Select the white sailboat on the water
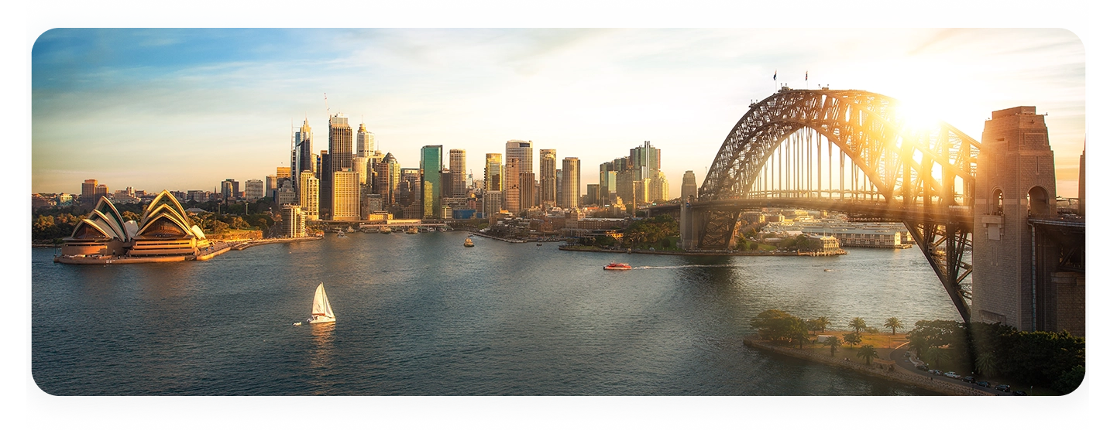Image resolution: width=1117 pixels, height=430 pixels. pyautogui.click(x=321, y=305)
